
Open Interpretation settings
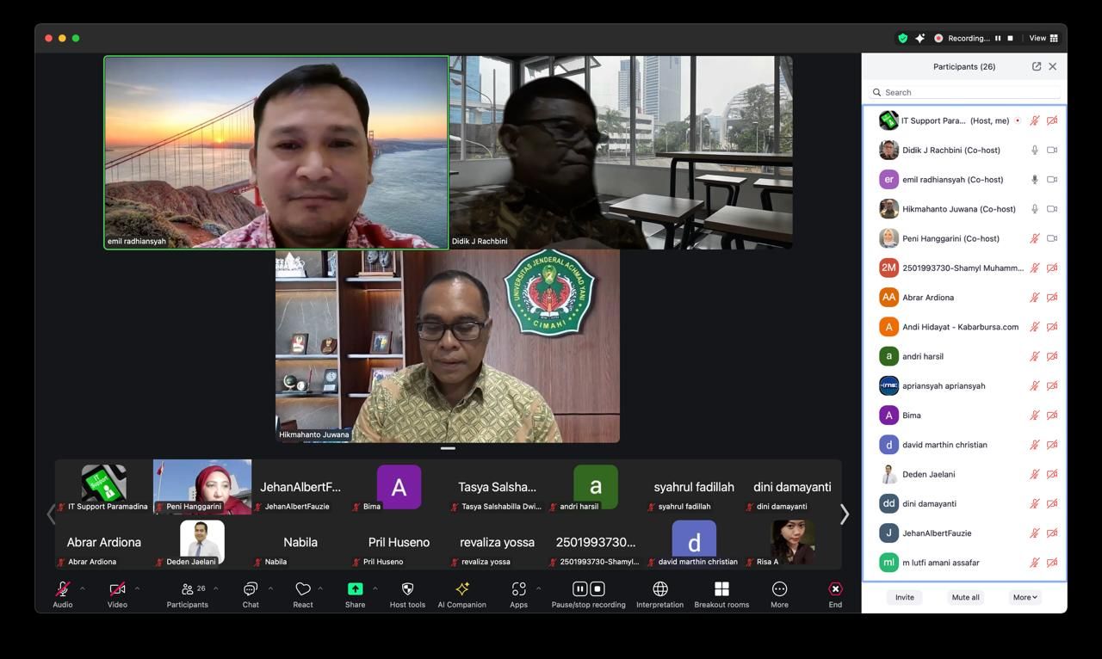(659, 594)
